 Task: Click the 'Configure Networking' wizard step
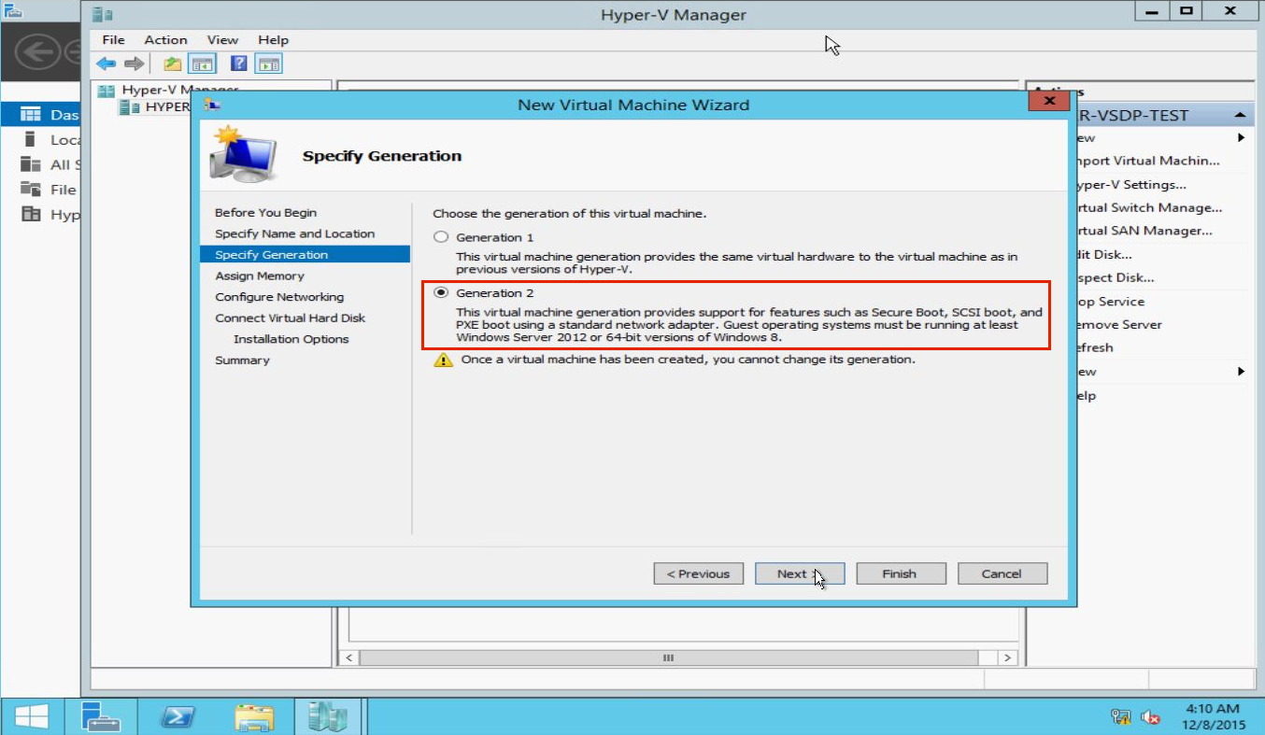[x=279, y=297]
